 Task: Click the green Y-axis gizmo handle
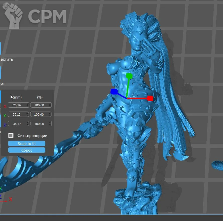coord(129,76)
